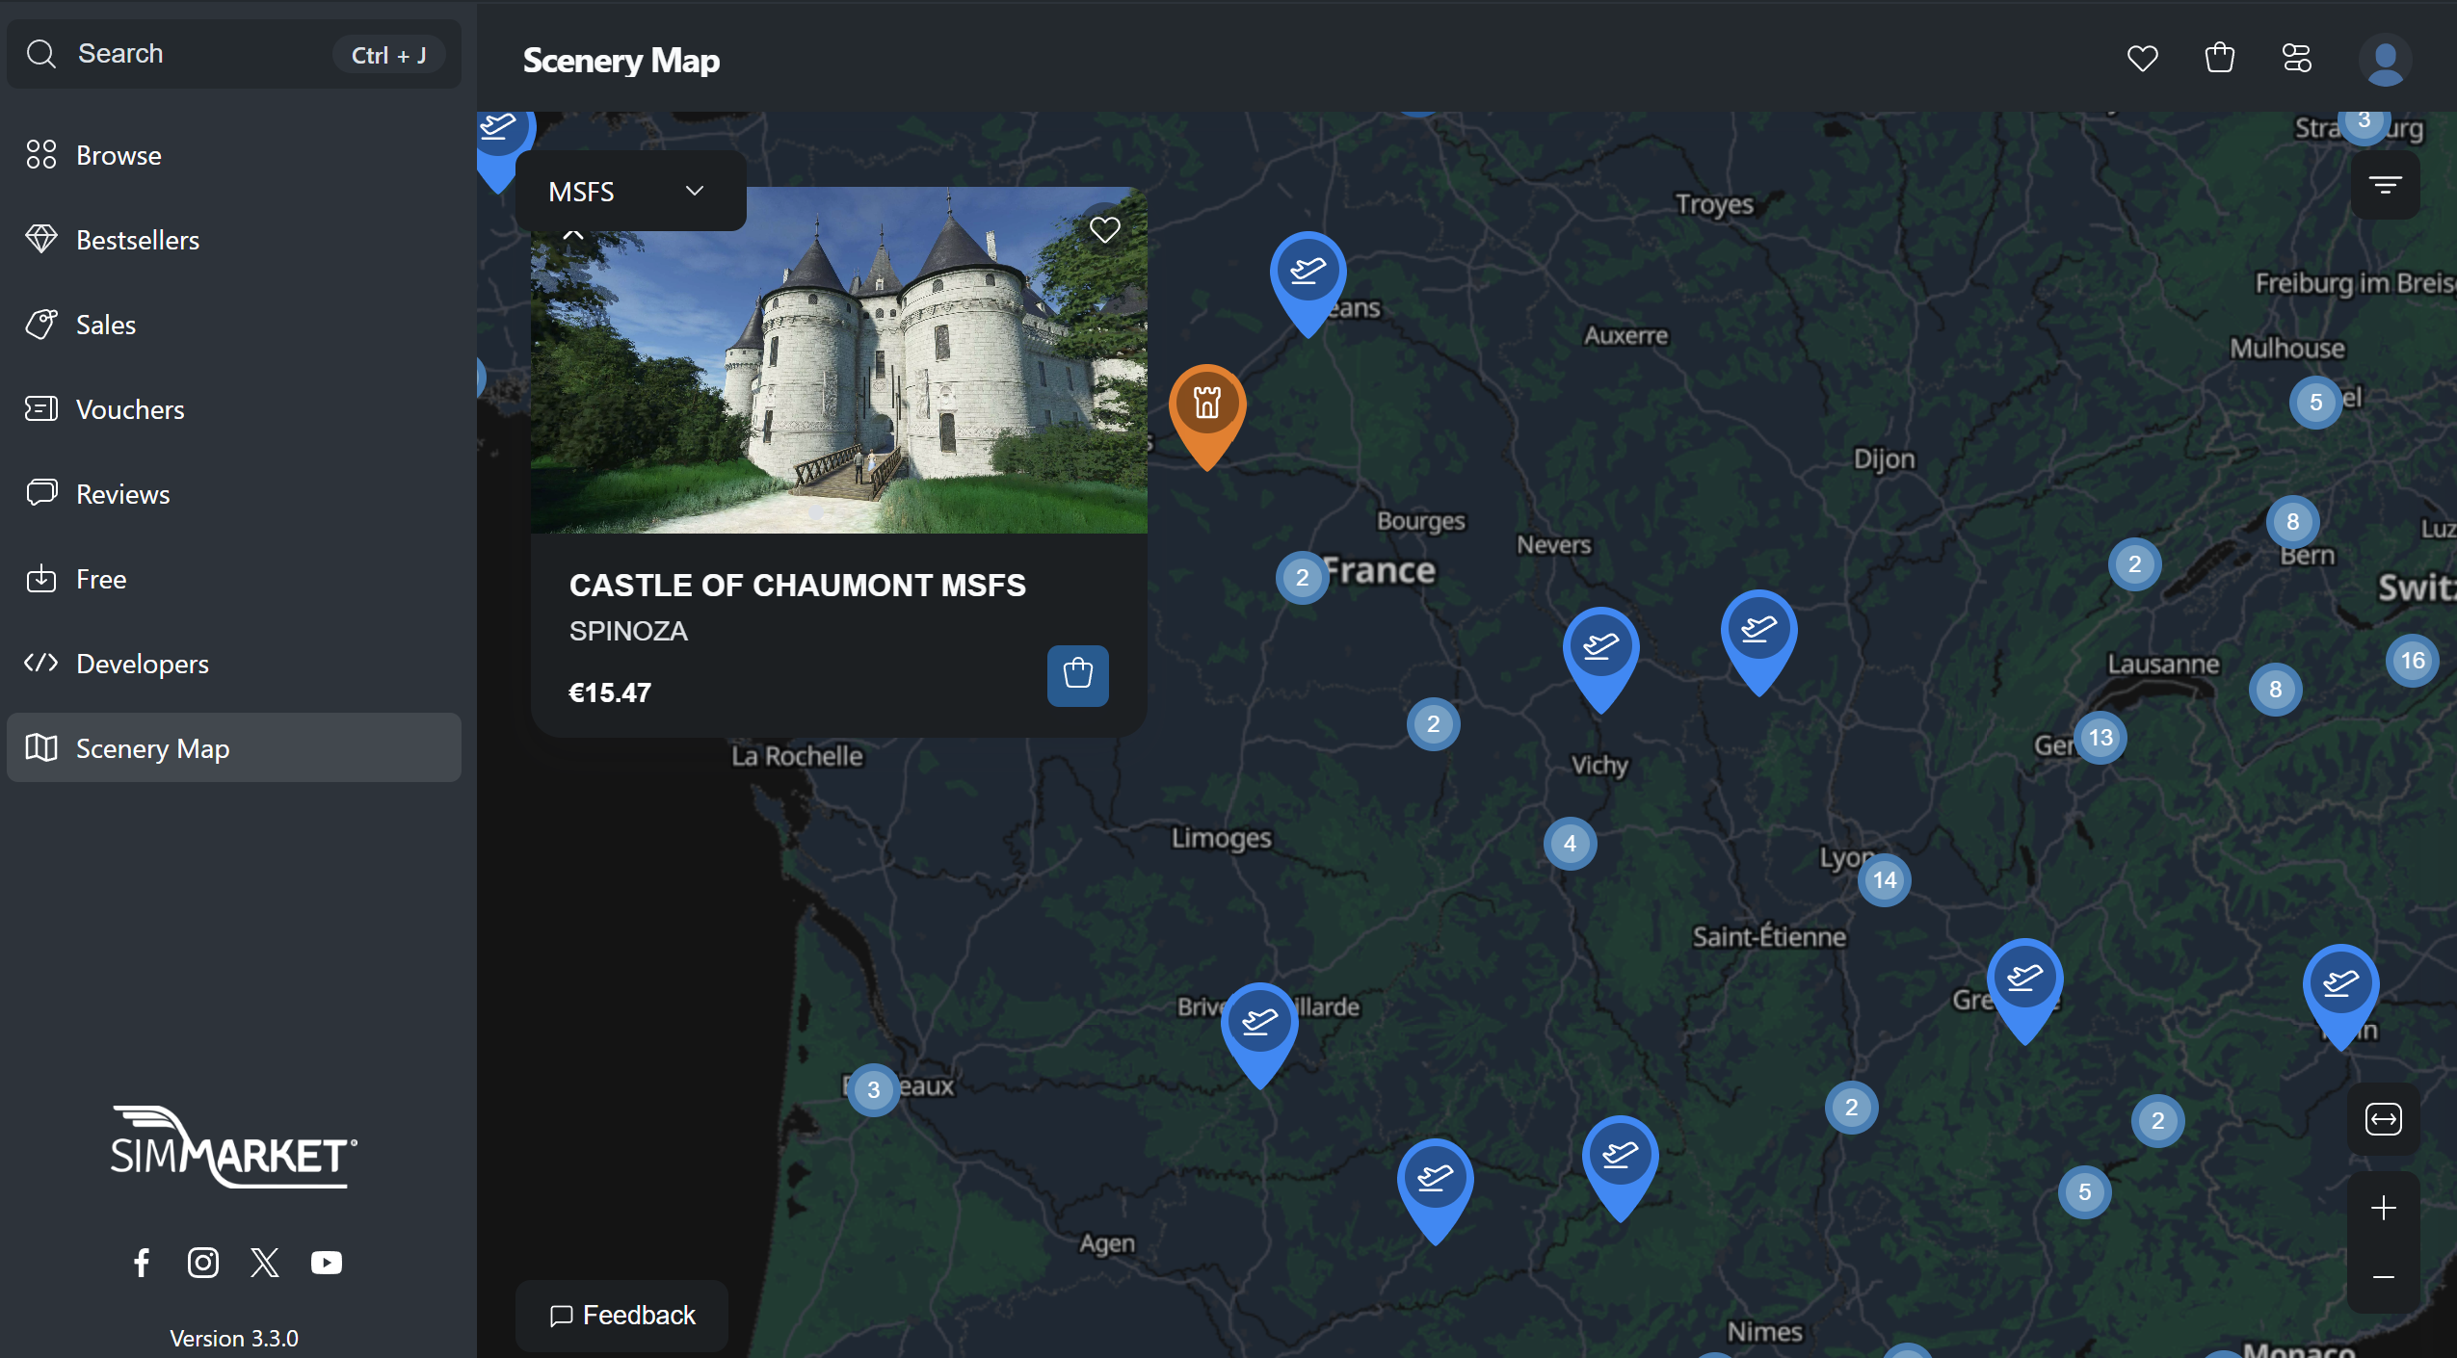Click the orange castle map pin
Screen dimensions: 2457x1358
1206,405
